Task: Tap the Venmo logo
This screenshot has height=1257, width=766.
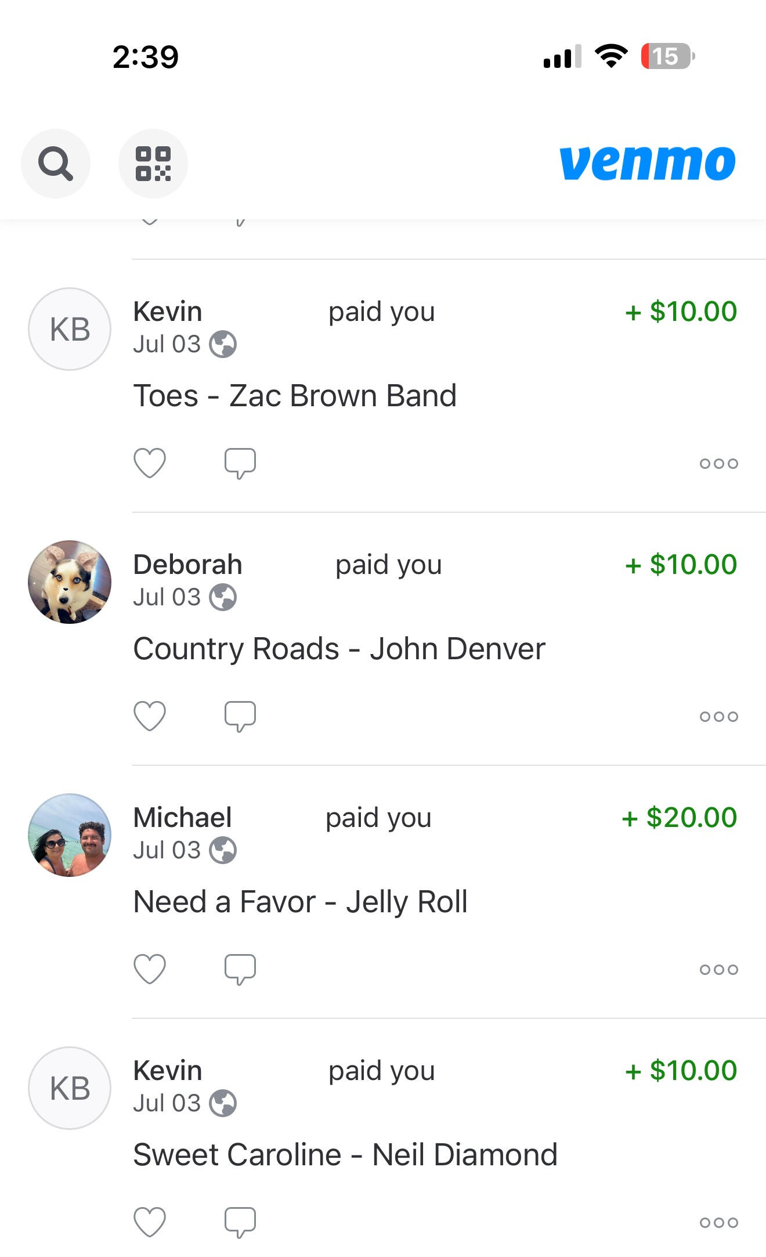Action: pos(648,162)
